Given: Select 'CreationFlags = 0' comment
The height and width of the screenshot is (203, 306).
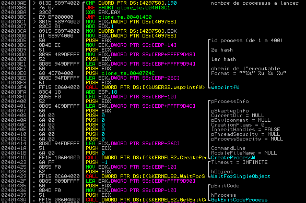Looking at the screenshot, I should (x=238, y=125).
